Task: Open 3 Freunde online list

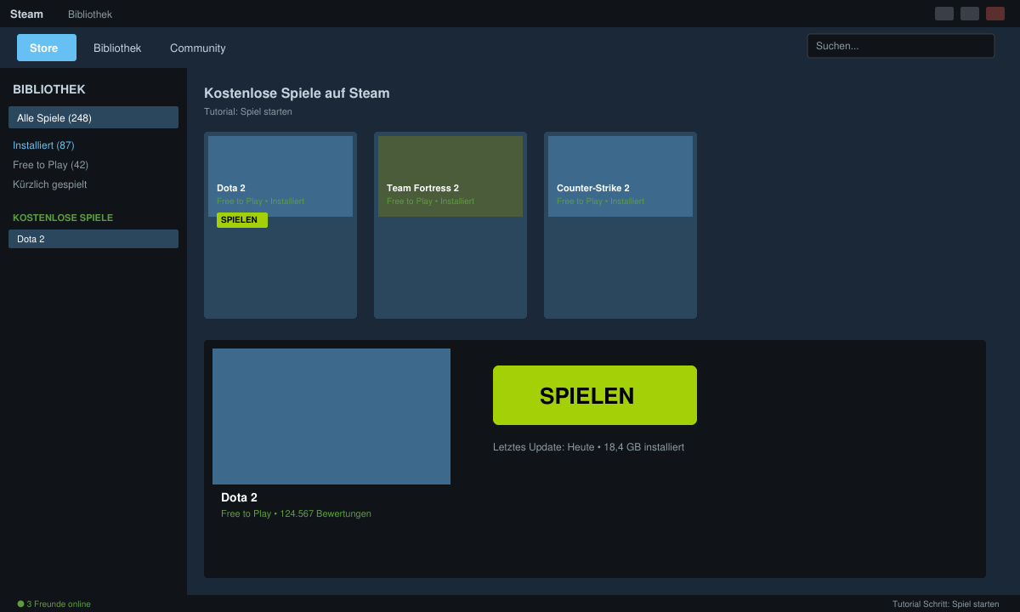Action: point(59,604)
